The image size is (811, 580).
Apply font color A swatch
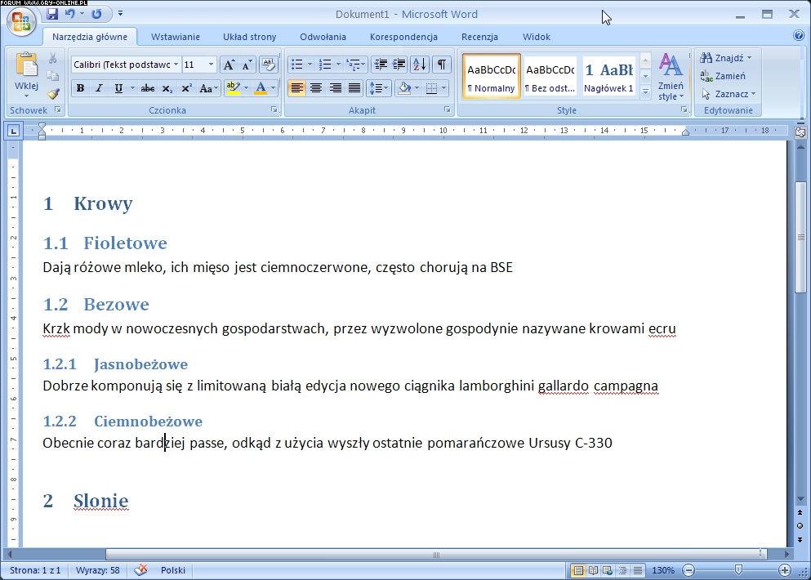pos(261,88)
